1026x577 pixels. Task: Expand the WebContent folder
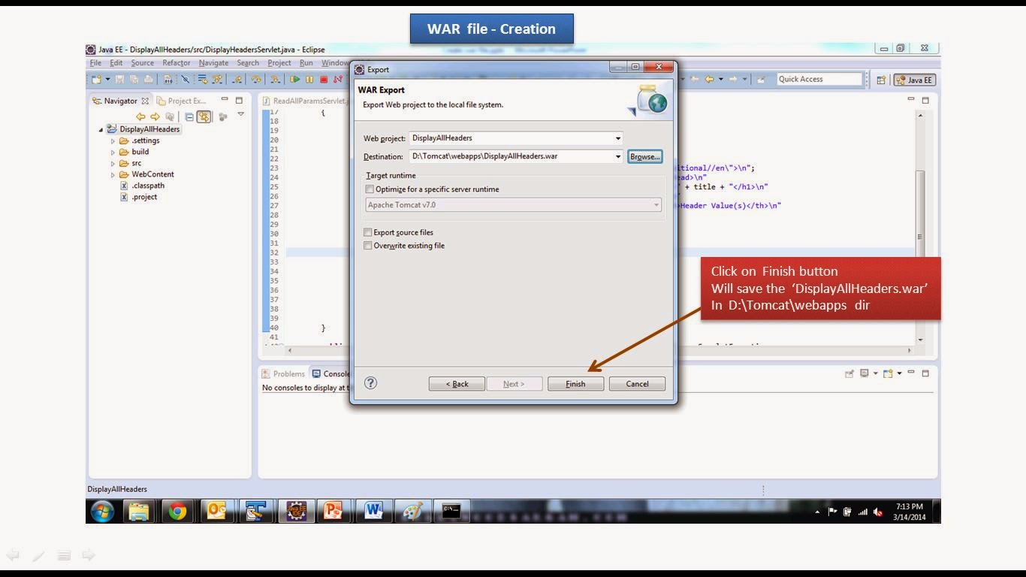click(113, 174)
